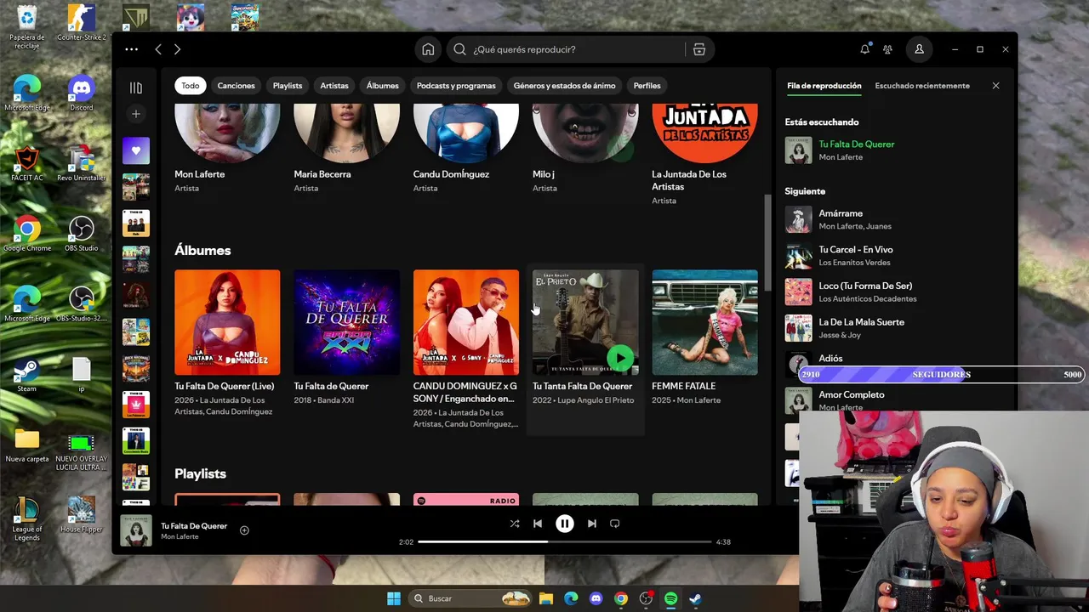1089x612 pixels.
Task: Open Tu Falta De Querer title in now playing bar
Action: pos(194,526)
